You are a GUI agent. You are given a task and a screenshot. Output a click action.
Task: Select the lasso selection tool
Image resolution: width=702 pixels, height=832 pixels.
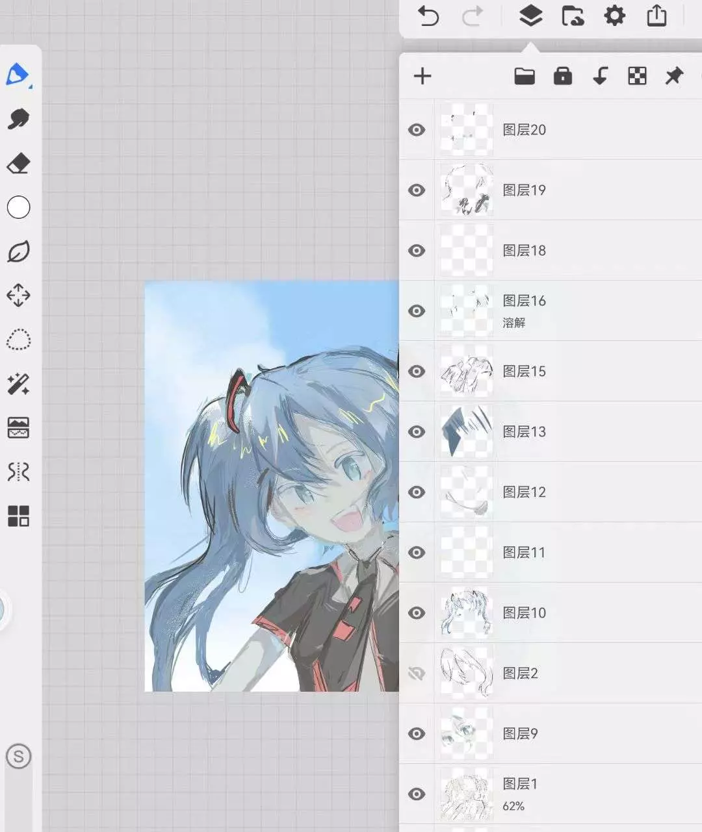pos(18,340)
